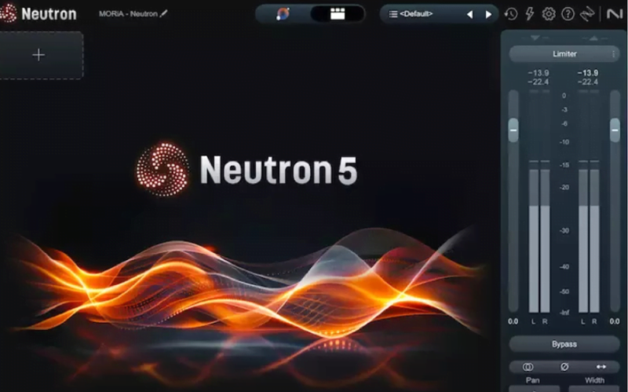Screen dimensions: 628x392
Task: Open settings with the gear icon
Action: pyautogui.click(x=549, y=14)
